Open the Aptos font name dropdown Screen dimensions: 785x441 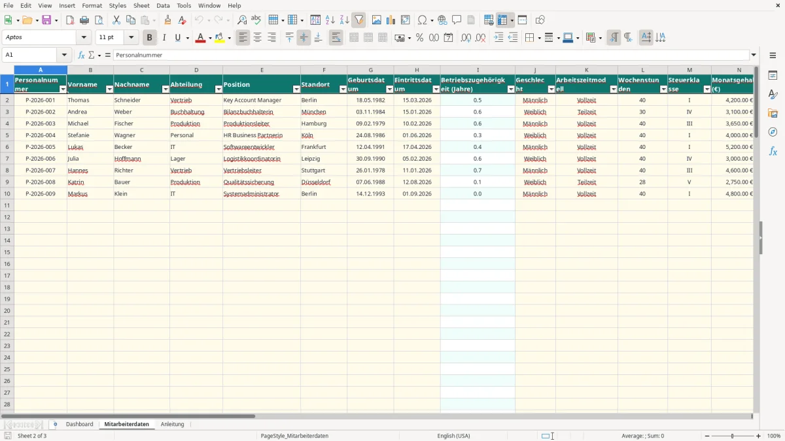pos(84,38)
